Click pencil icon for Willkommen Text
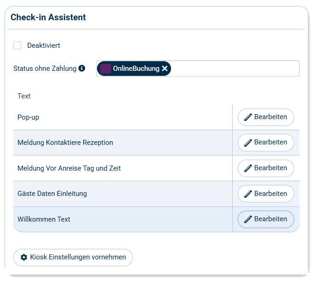314x281 pixels. click(x=248, y=219)
